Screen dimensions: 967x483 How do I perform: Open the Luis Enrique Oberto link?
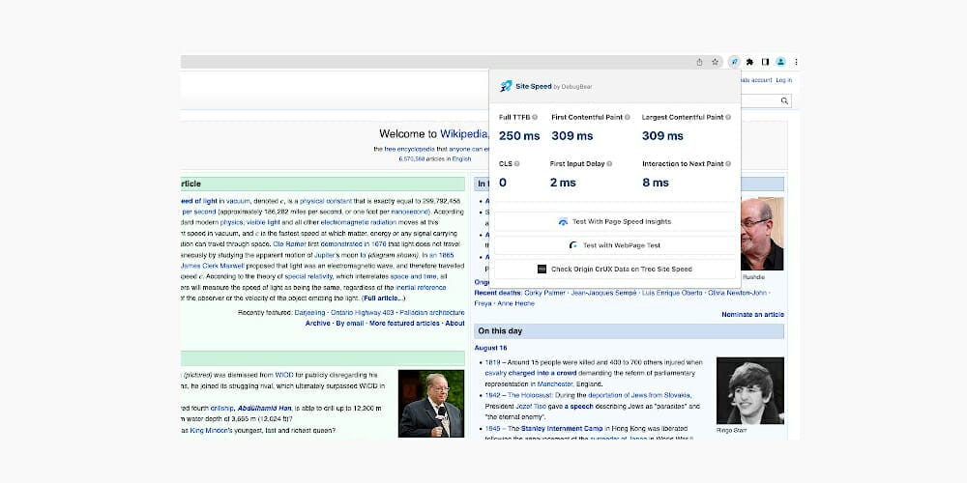tap(672, 293)
